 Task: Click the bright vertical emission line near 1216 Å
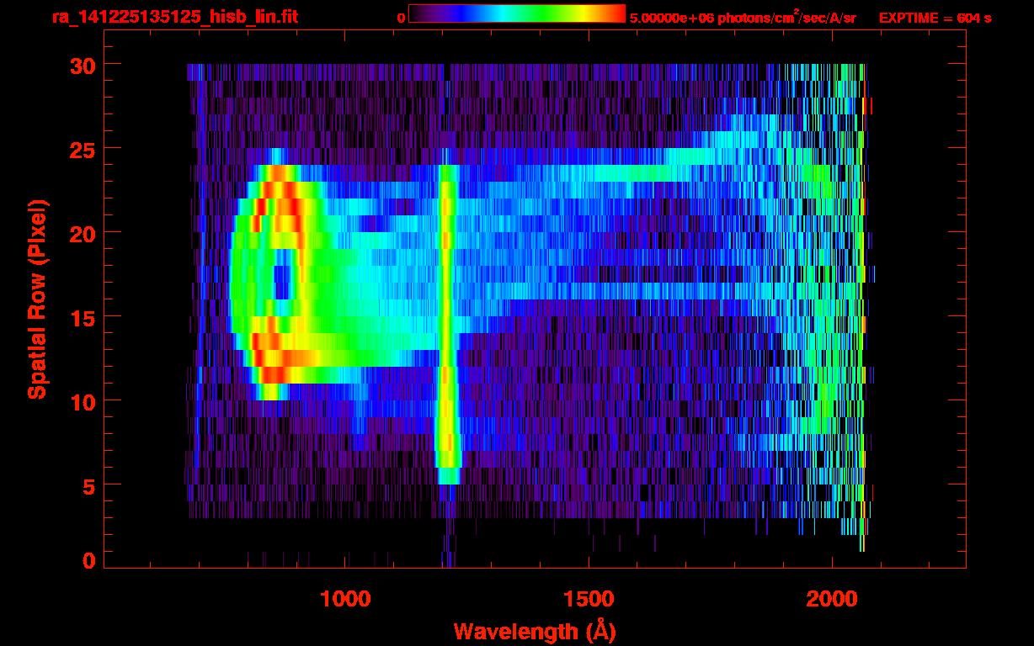[447, 324]
